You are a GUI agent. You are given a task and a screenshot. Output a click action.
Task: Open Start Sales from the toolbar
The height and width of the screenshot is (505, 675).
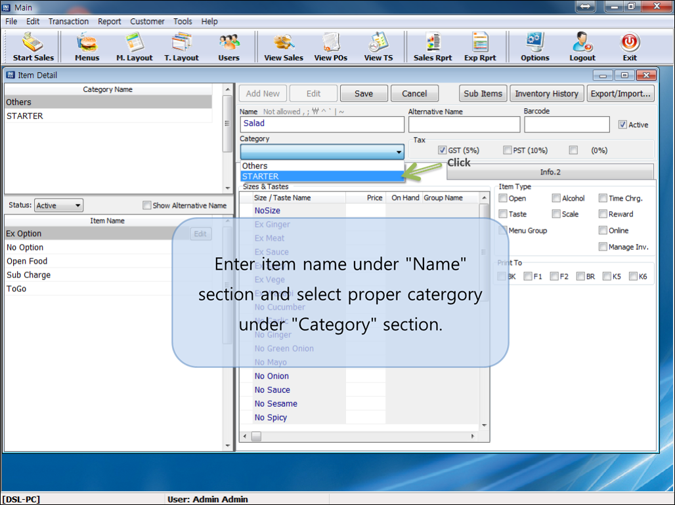(x=33, y=47)
